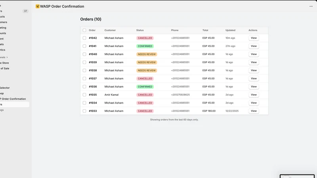Click the last 60 days notice text
This screenshot has height=178, width=317.
[x=174, y=120]
